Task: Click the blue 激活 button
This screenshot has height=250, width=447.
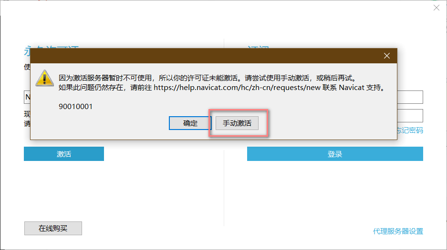Action: [x=64, y=154]
